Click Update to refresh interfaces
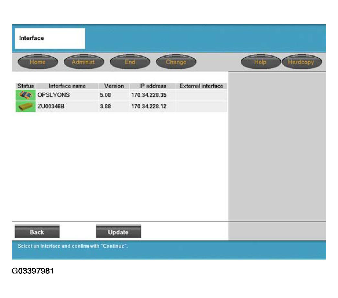Viewport: 338px width, 298px height. point(118,232)
